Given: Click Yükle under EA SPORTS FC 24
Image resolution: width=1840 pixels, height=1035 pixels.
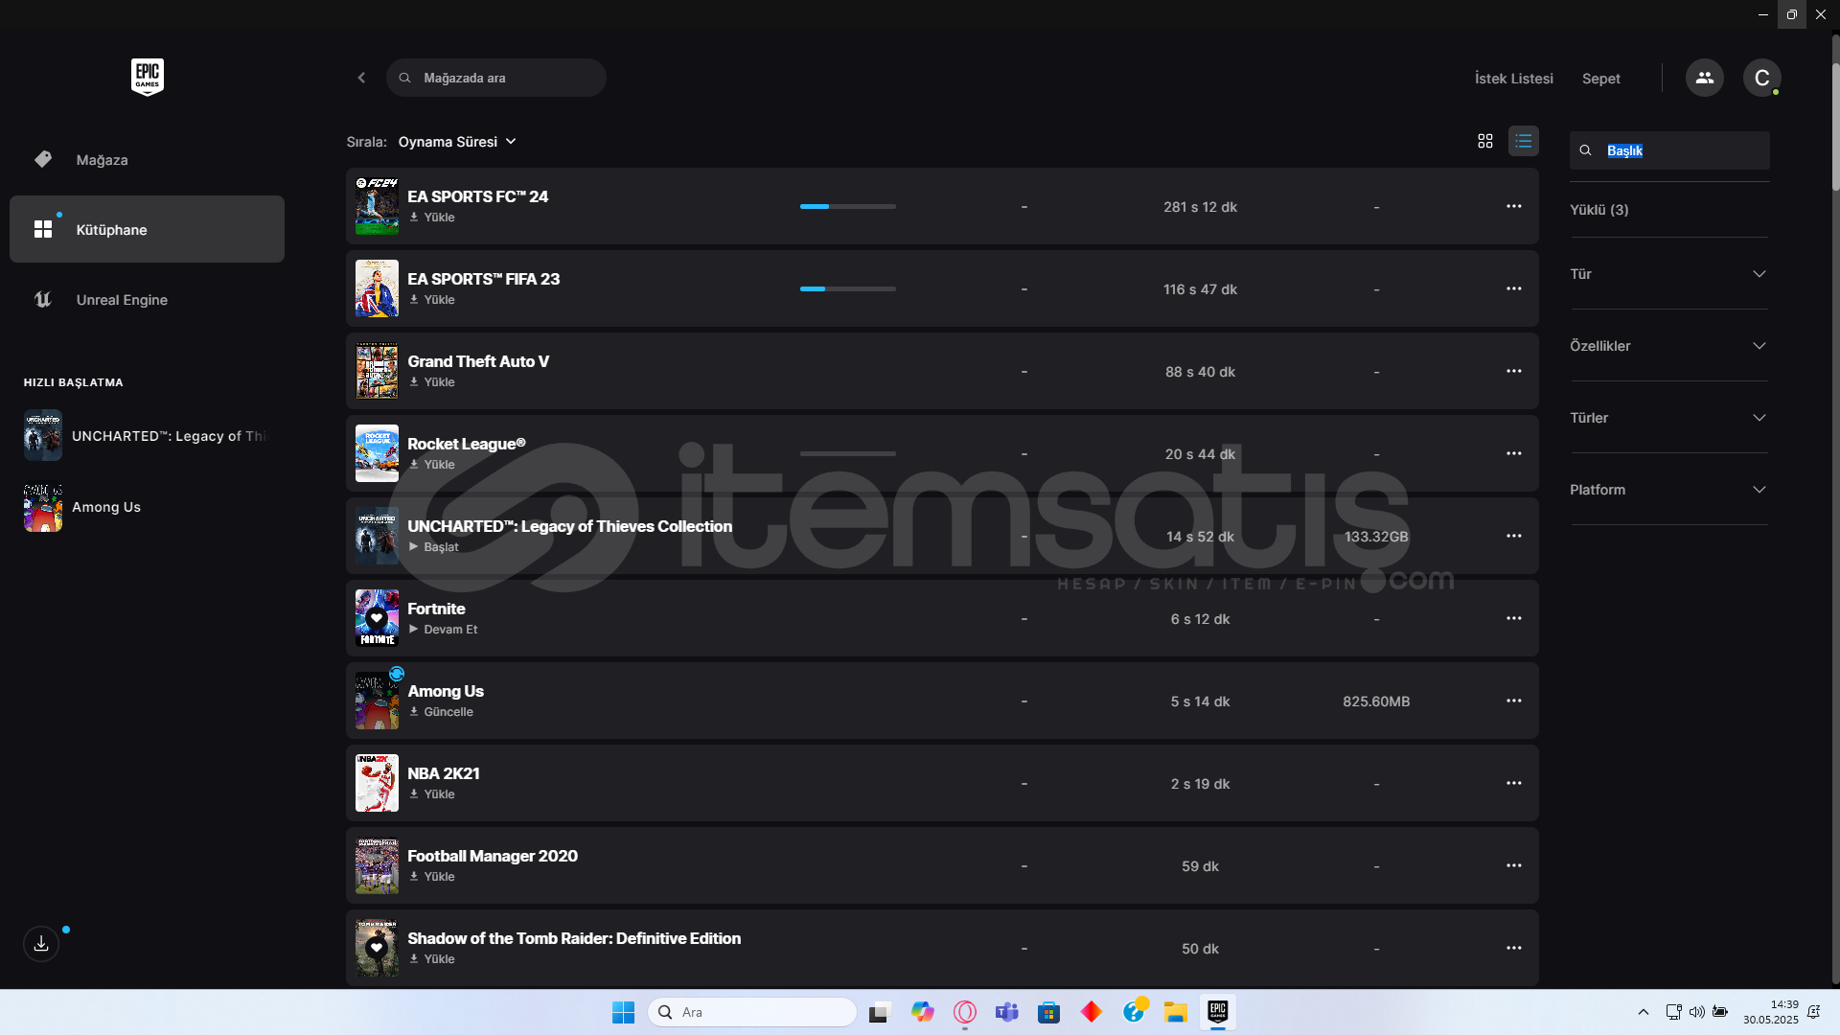Looking at the screenshot, I should click(432, 218).
